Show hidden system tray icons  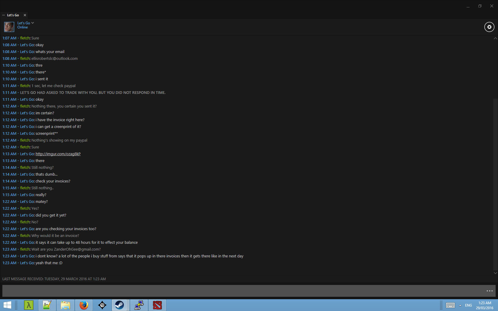[460, 305]
